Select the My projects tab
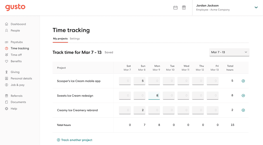 click(x=60, y=39)
